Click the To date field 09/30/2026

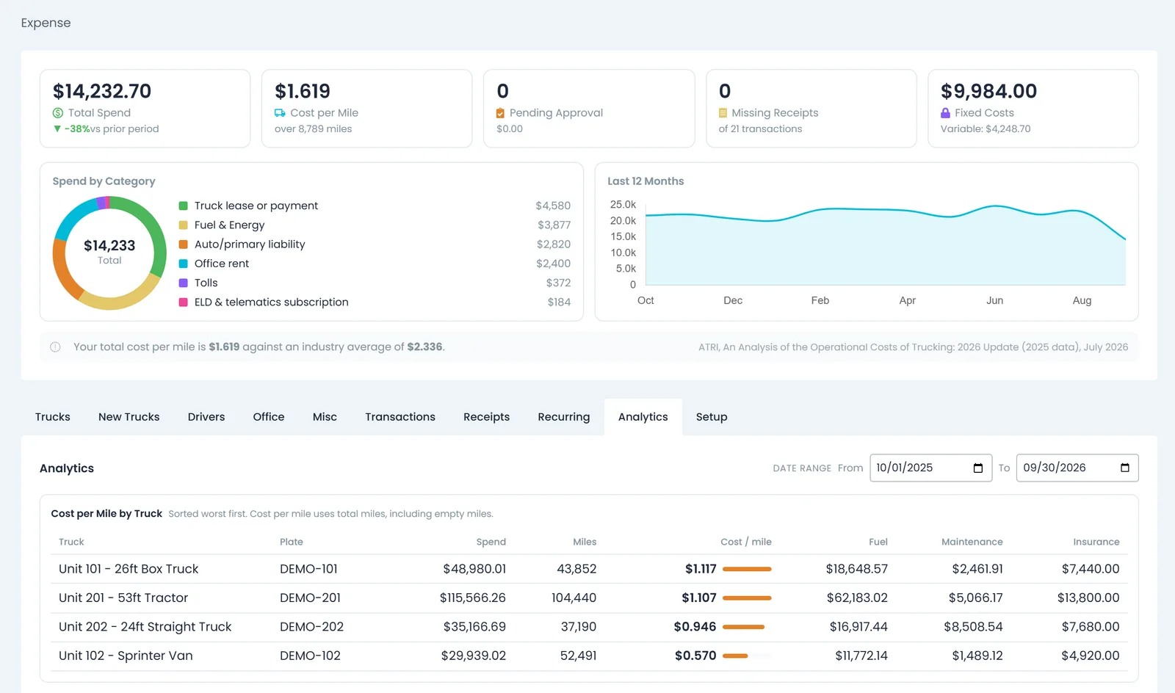1077,468
